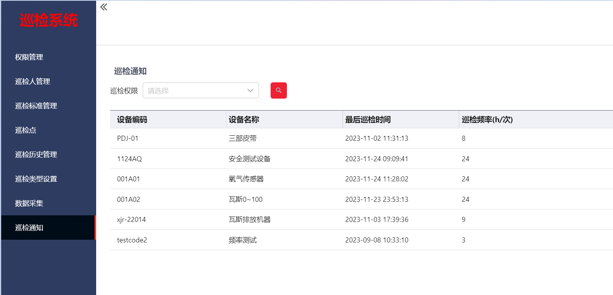The width and height of the screenshot is (613, 295).
Task: Open the 巡检权限 dropdown selector
Action: pos(201,90)
